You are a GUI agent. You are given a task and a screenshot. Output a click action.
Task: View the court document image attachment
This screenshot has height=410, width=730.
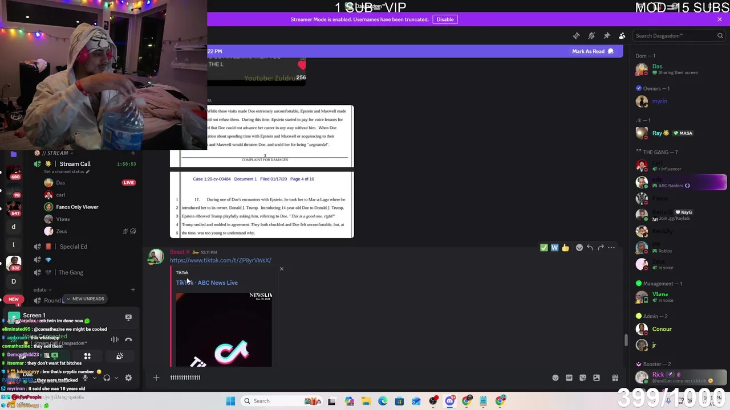[262, 171]
